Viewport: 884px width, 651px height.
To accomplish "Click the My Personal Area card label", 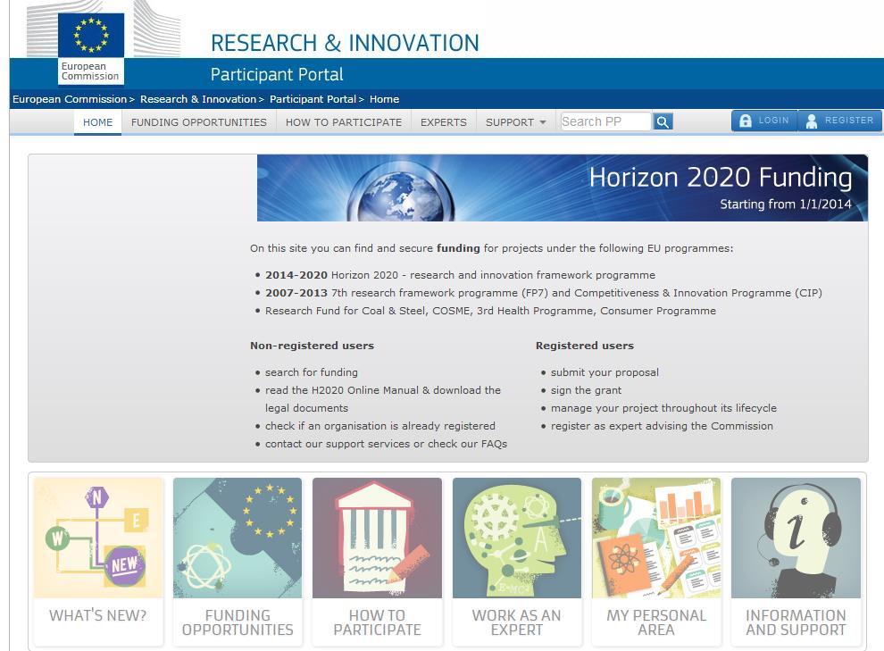I will pos(656,622).
